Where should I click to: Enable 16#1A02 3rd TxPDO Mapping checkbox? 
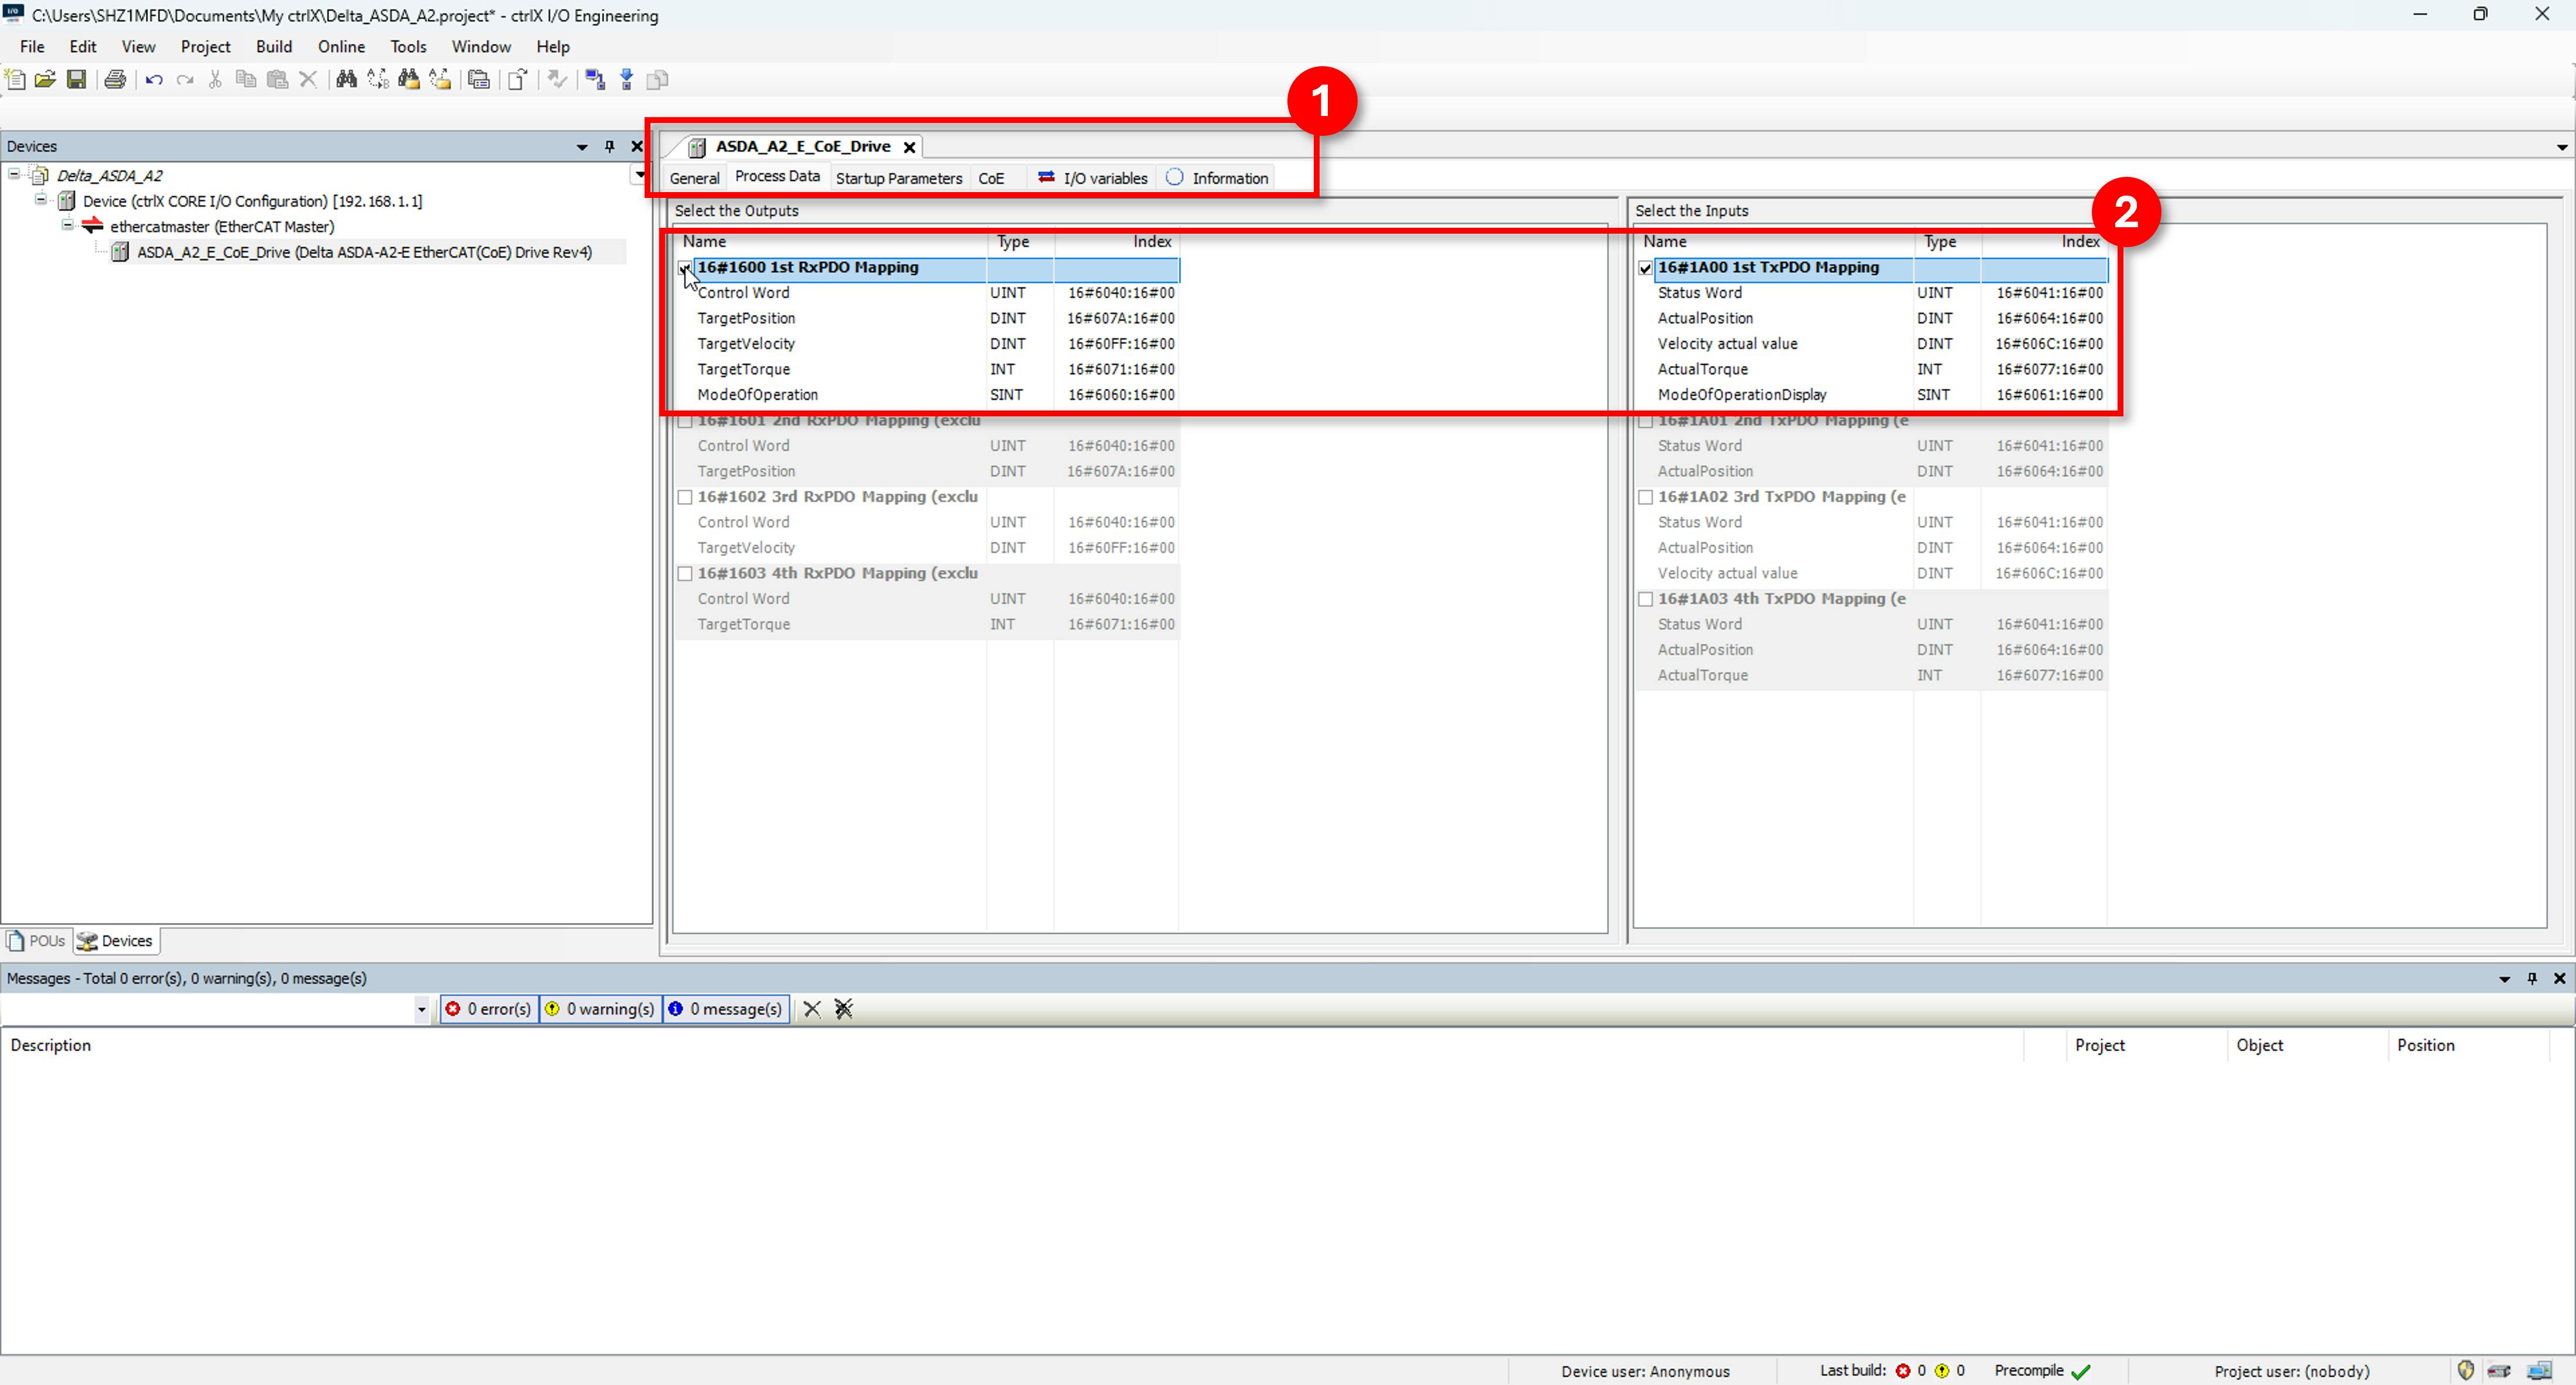[1646, 497]
